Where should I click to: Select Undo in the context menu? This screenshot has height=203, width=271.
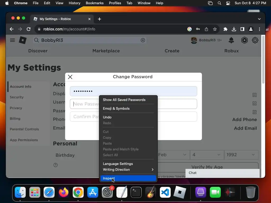pos(128,117)
